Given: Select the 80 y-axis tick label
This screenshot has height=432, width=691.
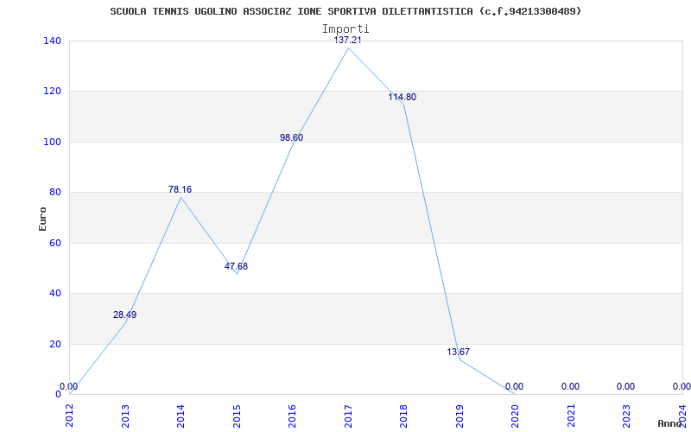Looking at the screenshot, I should pyautogui.click(x=54, y=192).
